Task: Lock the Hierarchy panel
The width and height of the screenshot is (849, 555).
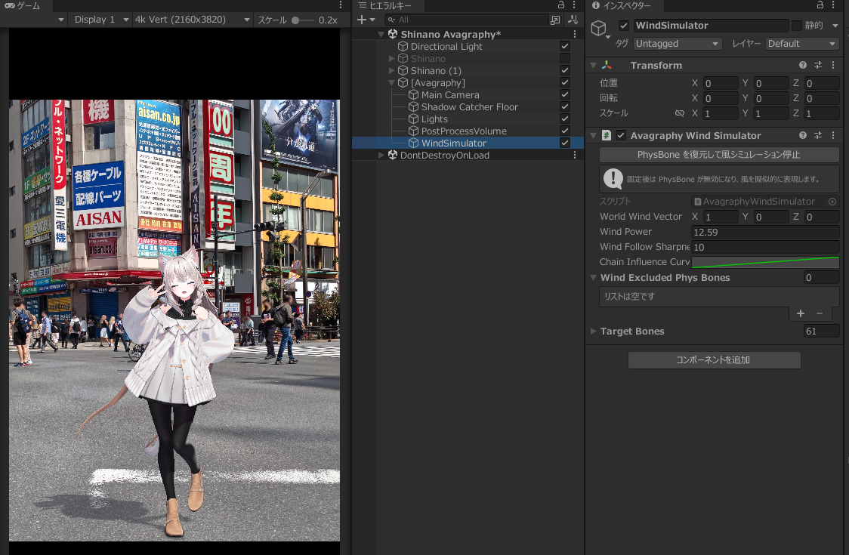Action: 561,5
